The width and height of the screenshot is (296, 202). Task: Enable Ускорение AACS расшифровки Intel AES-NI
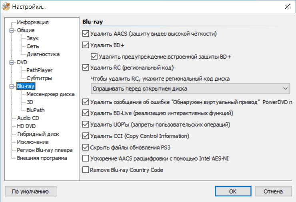tap(85, 158)
